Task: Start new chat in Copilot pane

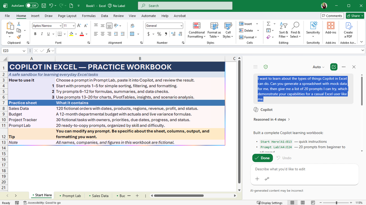Action: tap(334, 67)
